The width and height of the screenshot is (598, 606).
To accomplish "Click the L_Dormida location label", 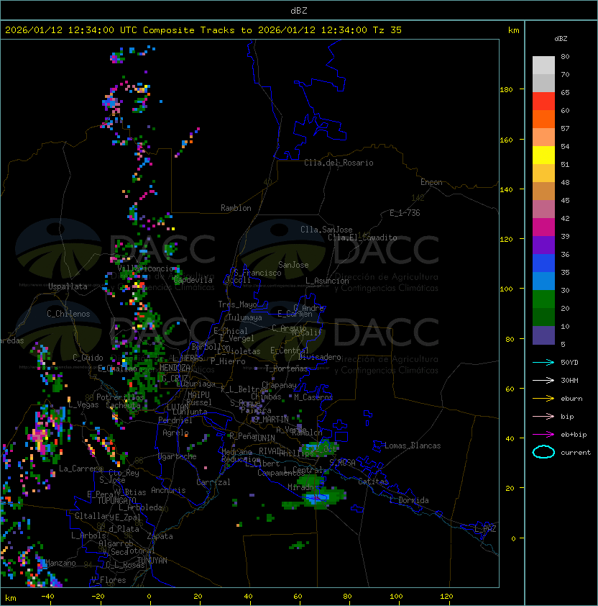I will [x=409, y=500].
